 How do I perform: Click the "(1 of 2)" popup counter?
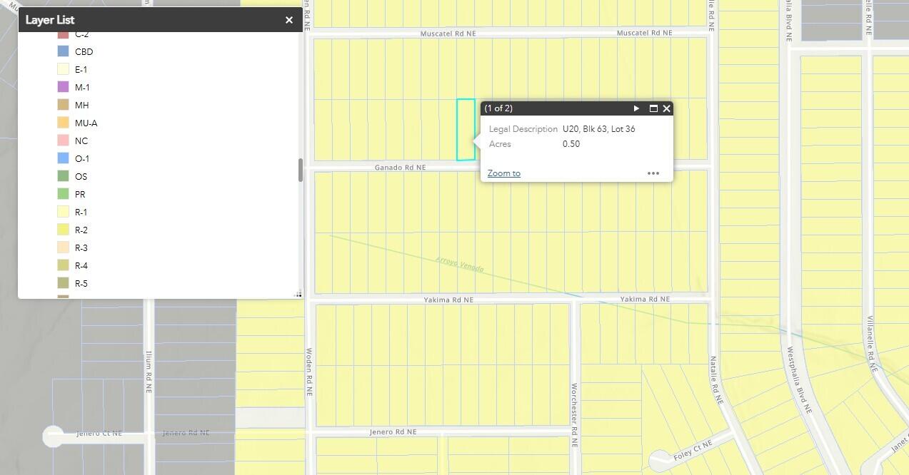tap(498, 108)
